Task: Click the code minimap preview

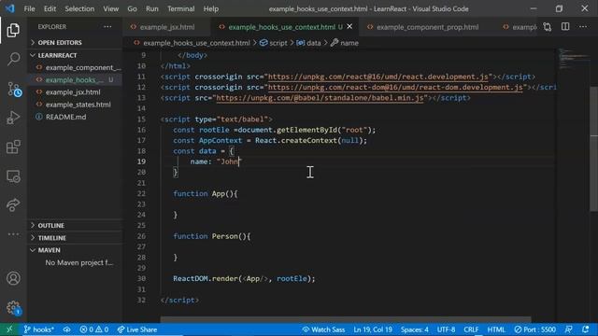Action: click(x=573, y=59)
